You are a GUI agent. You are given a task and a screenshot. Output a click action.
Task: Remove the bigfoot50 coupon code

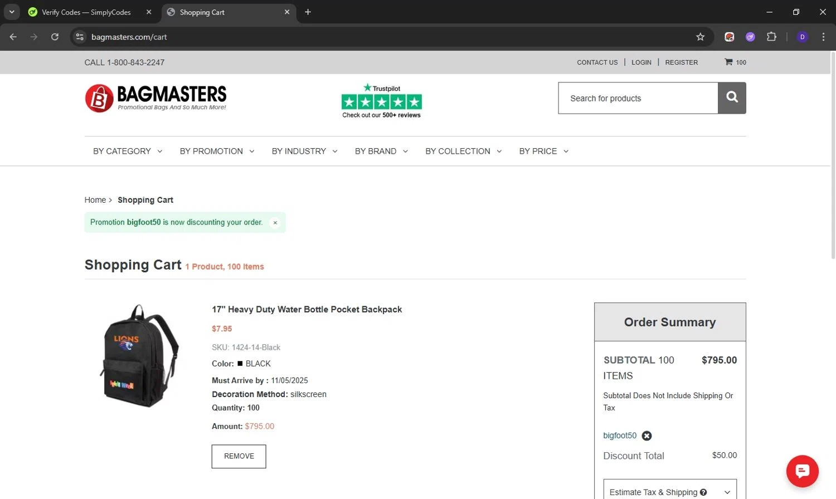[647, 436]
